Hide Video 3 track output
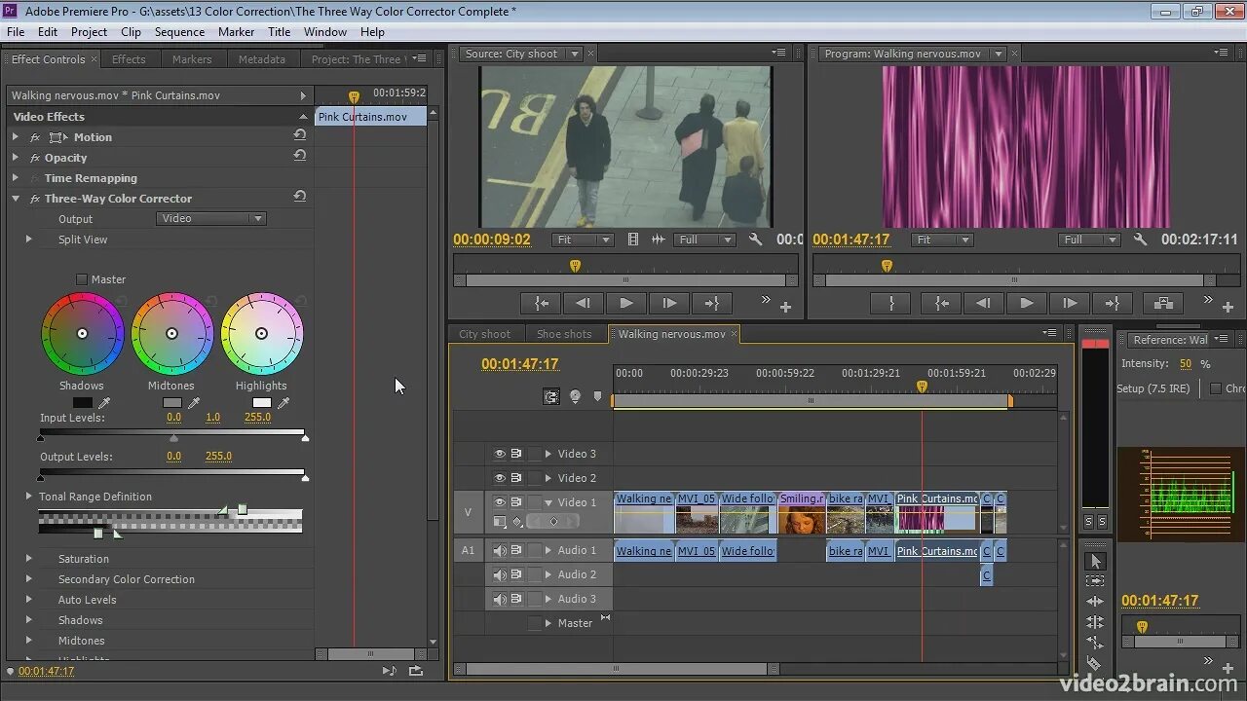The height and width of the screenshot is (701, 1247). (500, 454)
